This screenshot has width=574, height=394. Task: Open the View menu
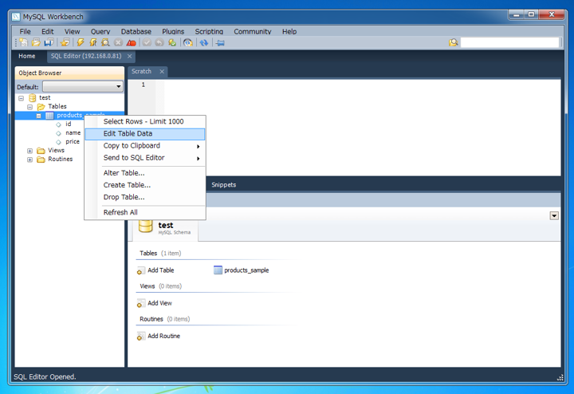click(x=72, y=31)
